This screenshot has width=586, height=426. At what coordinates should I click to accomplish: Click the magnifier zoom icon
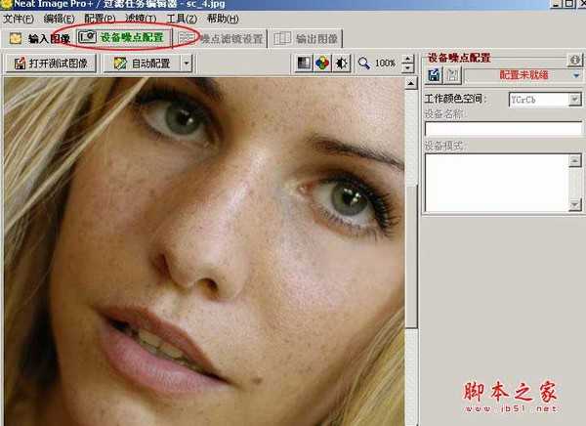click(x=364, y=64)
